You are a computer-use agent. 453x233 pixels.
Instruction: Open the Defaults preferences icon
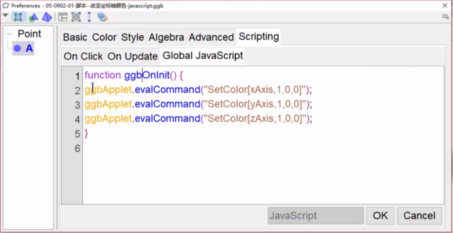[x=76, y=17]
